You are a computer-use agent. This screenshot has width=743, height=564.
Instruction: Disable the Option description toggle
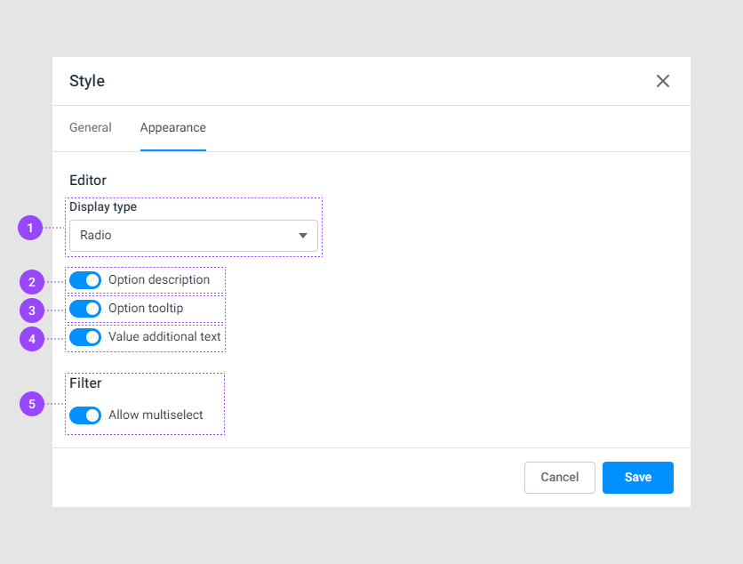85,280
